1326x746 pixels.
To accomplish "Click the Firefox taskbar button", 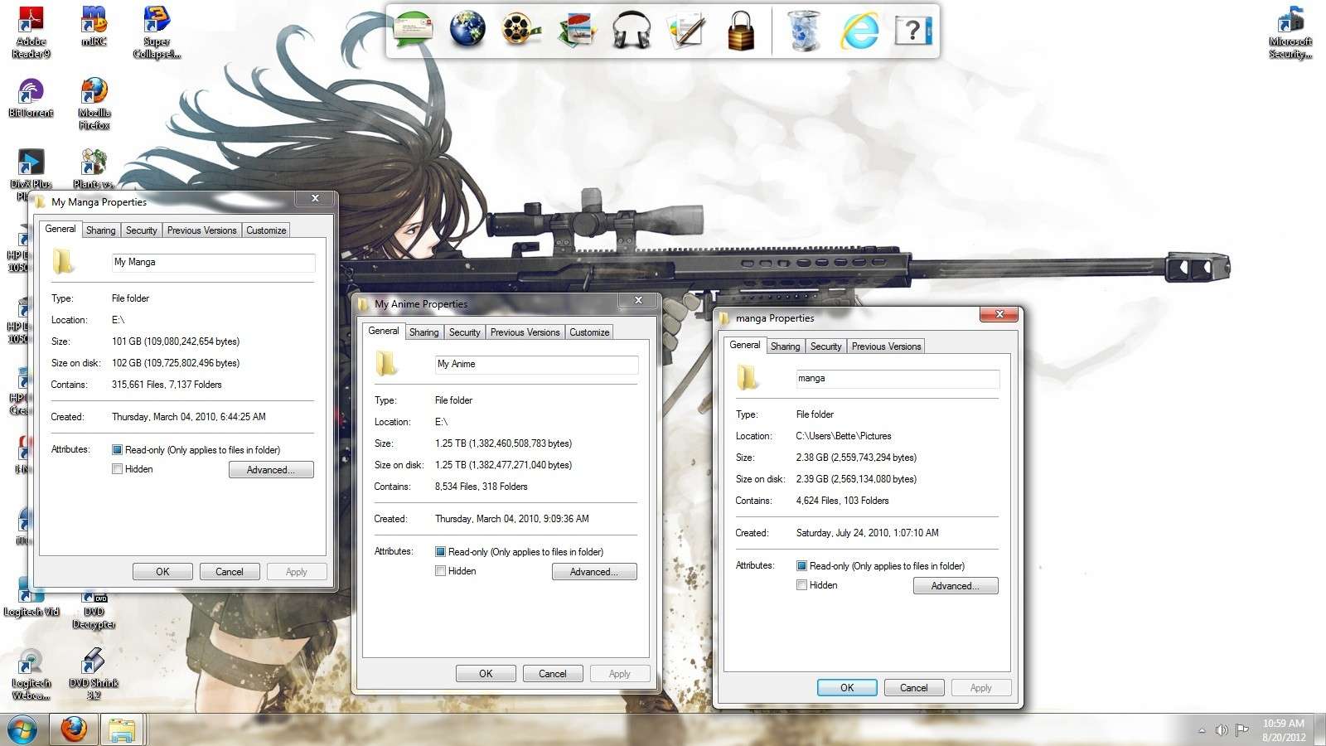I will coord(74,729).
